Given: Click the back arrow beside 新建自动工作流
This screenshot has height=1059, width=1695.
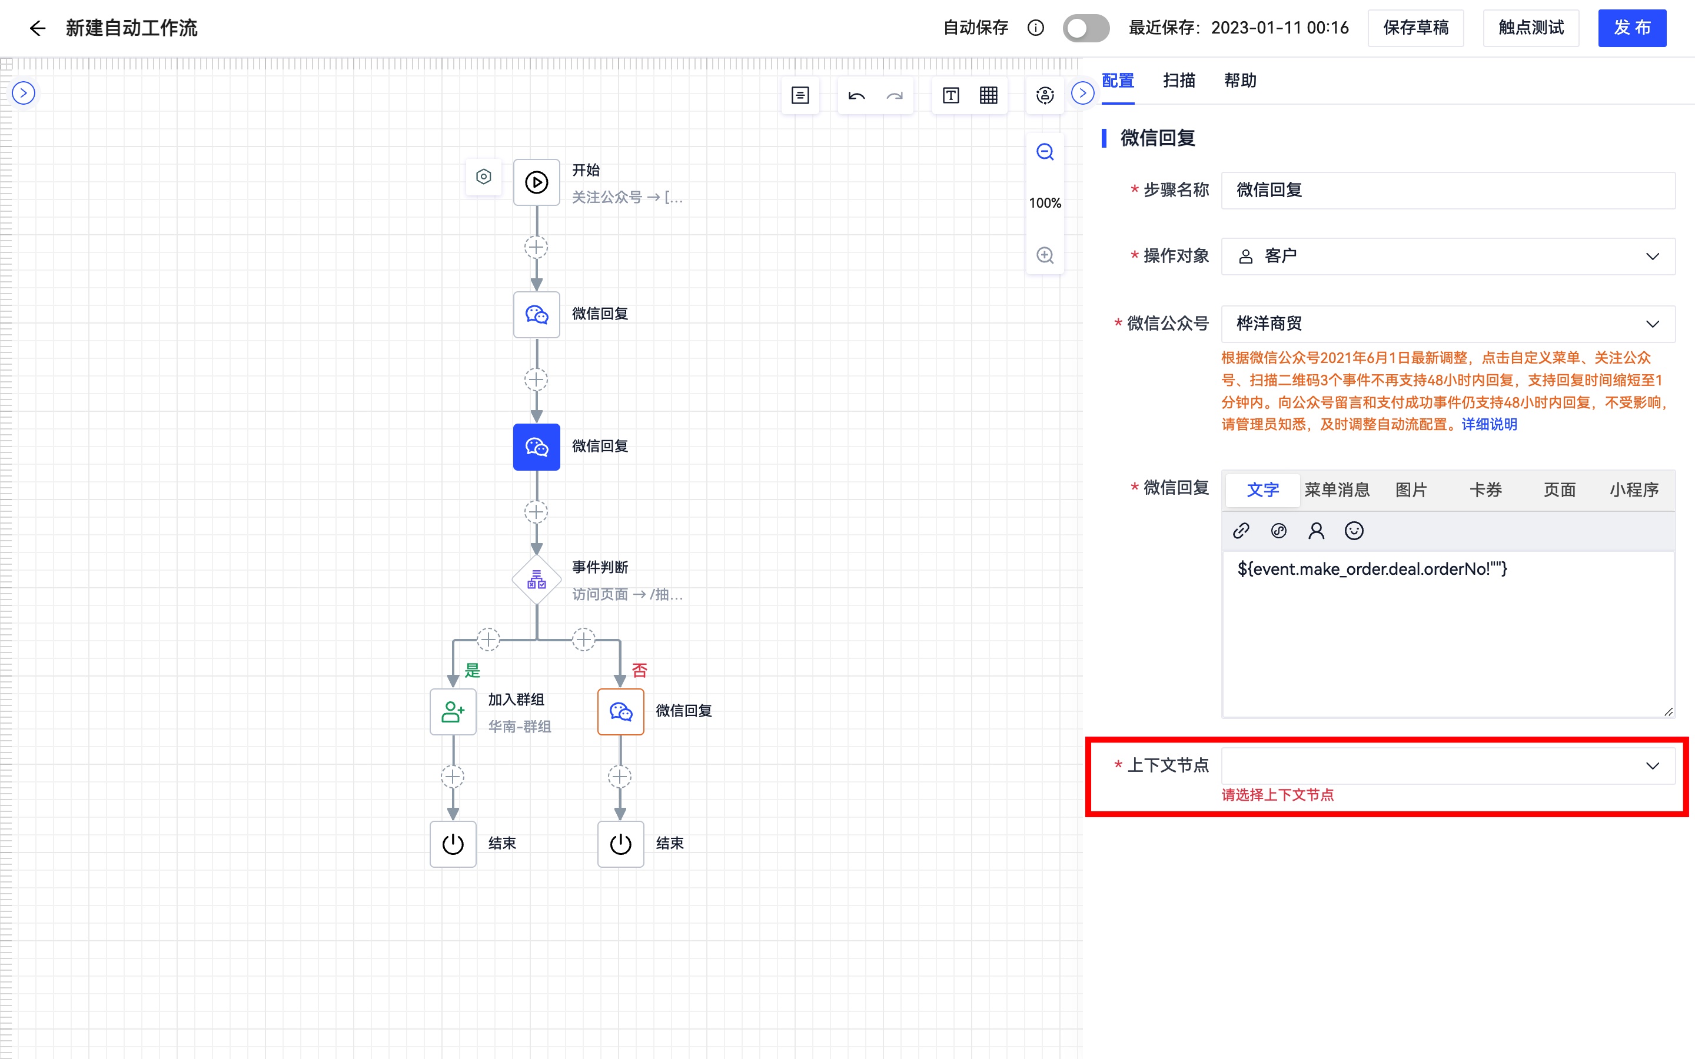Looking at the screenshot, I should [37, 28].
